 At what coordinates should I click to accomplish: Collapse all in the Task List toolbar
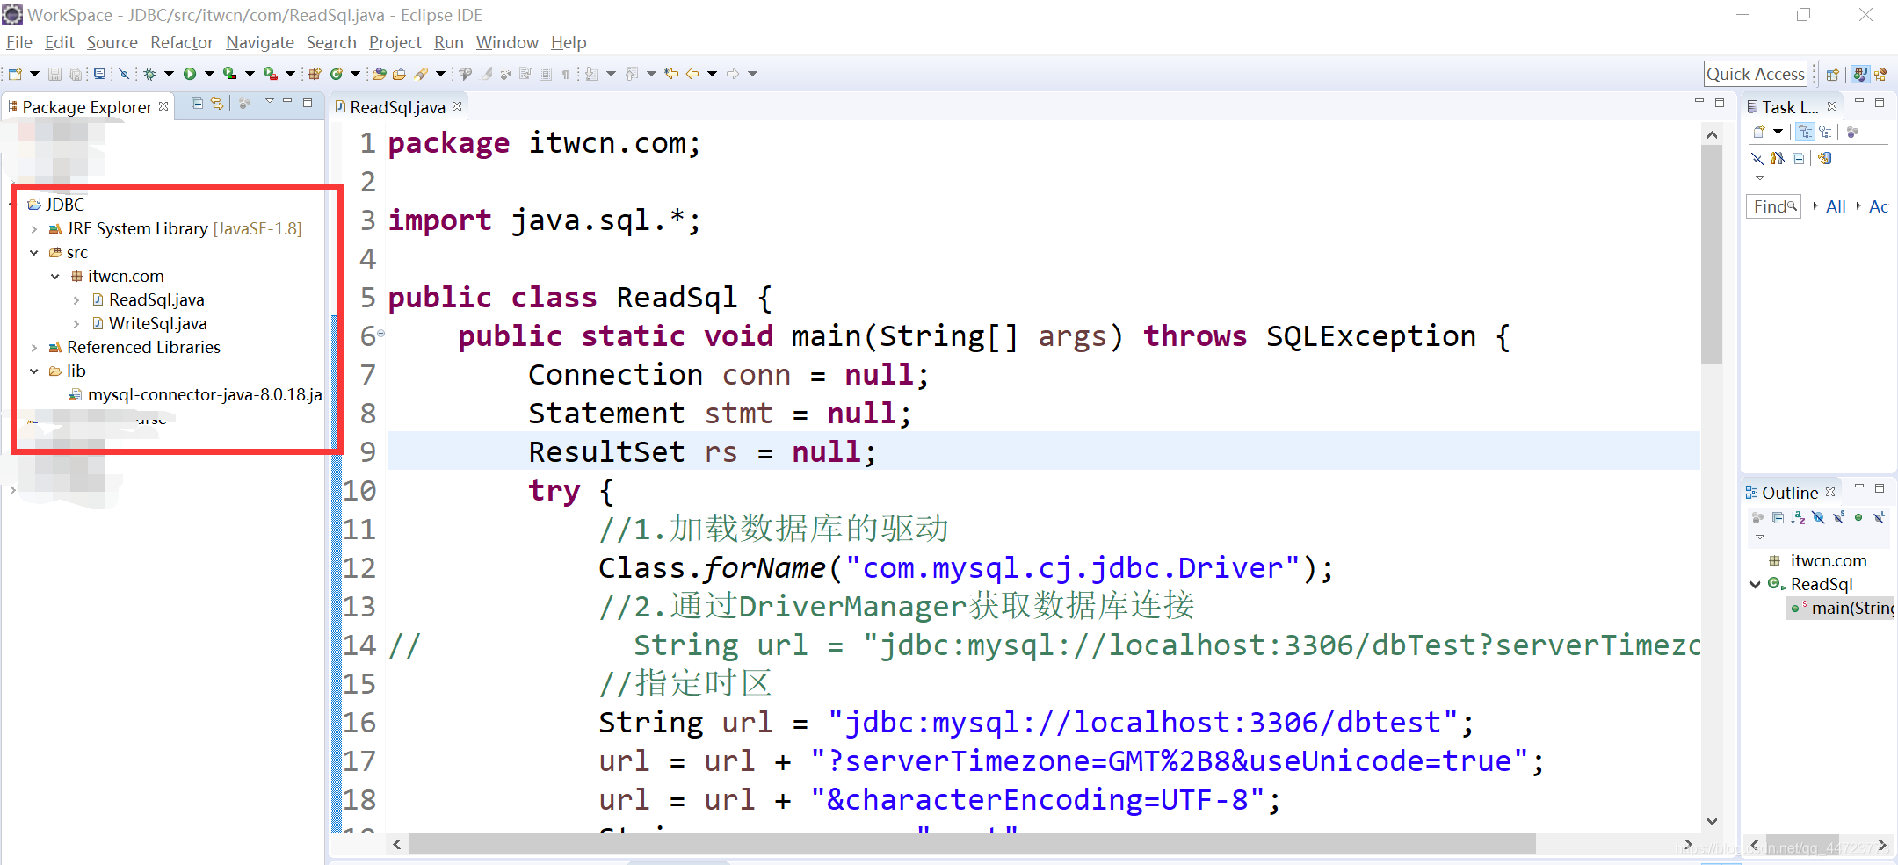tap(1798, 158)
